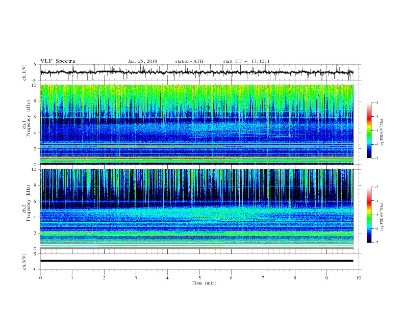
Task: Click tick label "1" on the time axis
Action: 72,278
